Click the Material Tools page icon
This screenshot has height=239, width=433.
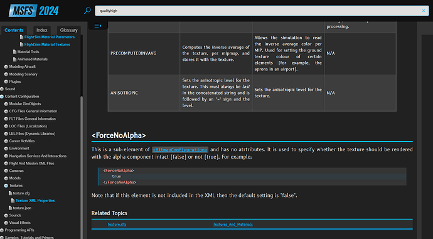14,51
